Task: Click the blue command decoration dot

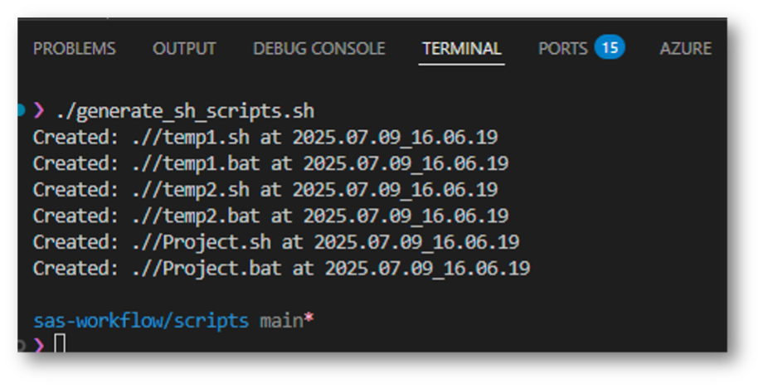Action: pos(21,110)
